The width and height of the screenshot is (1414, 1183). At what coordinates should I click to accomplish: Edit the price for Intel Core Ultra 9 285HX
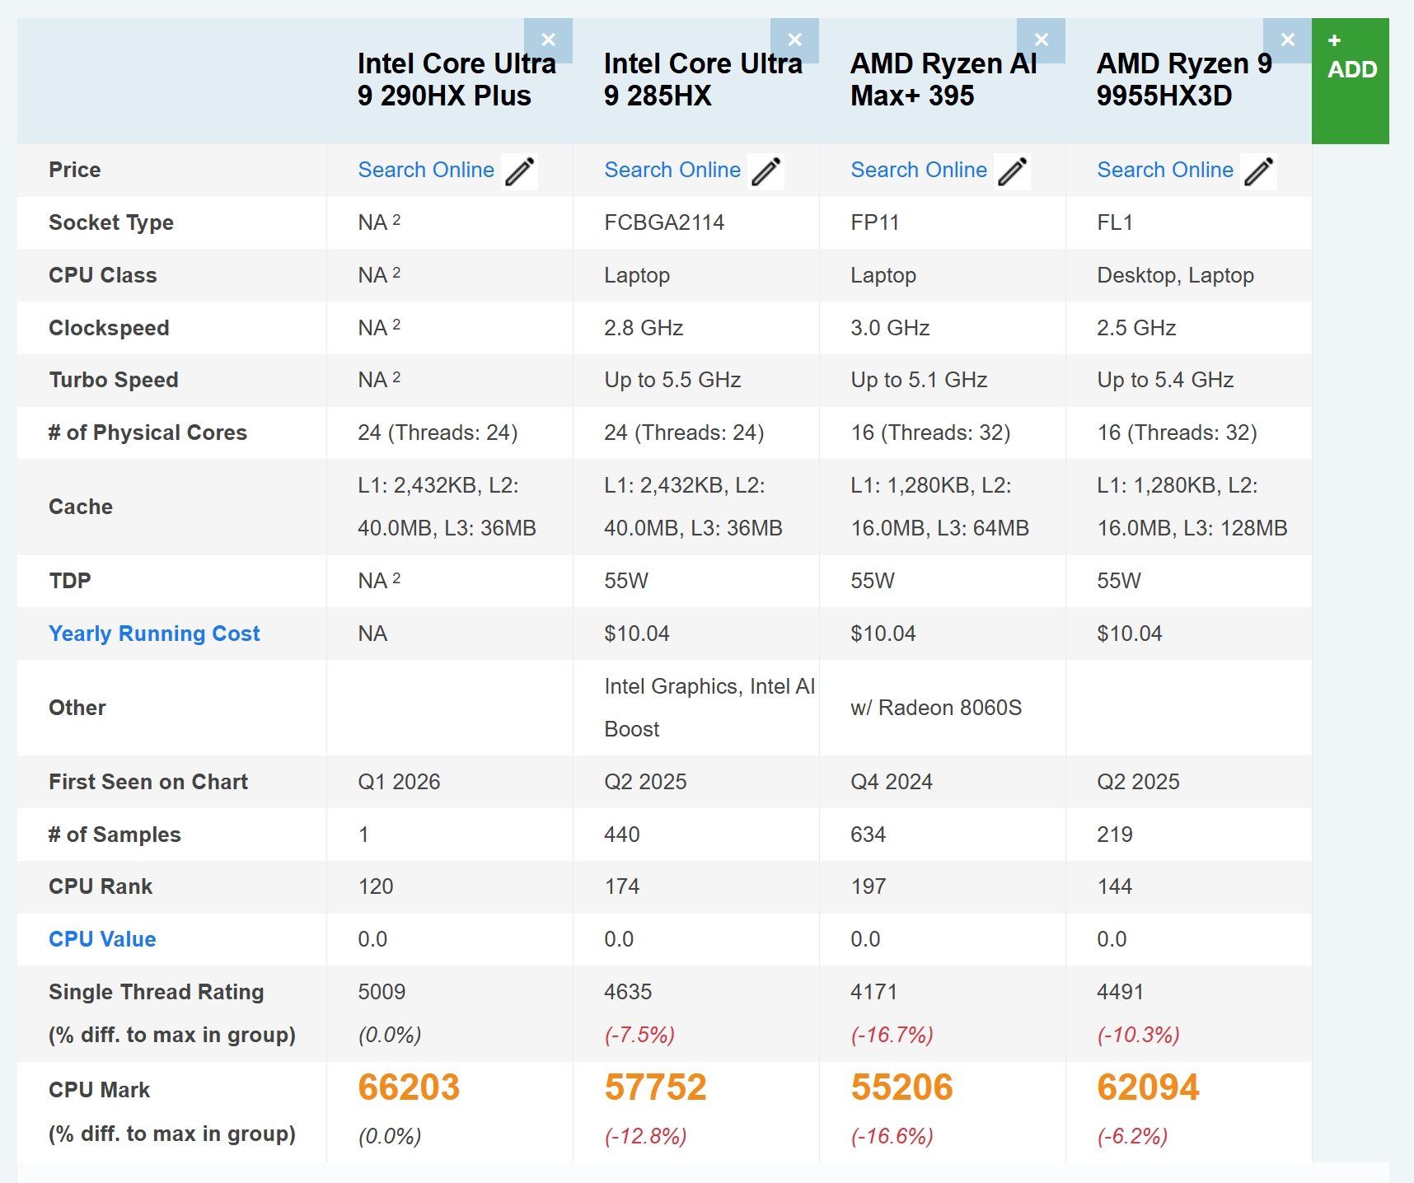click(766, 170)
